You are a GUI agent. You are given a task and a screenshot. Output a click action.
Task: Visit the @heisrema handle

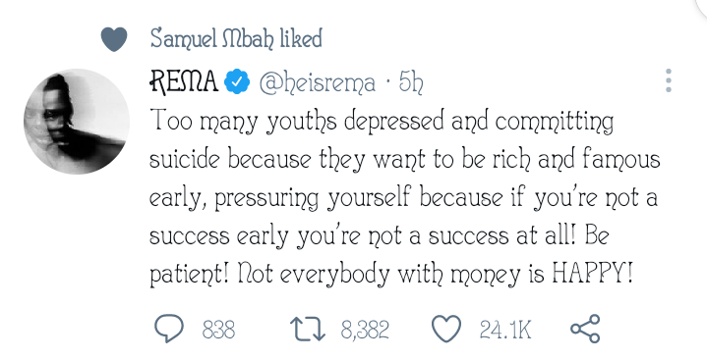click(x=317, y=82)
